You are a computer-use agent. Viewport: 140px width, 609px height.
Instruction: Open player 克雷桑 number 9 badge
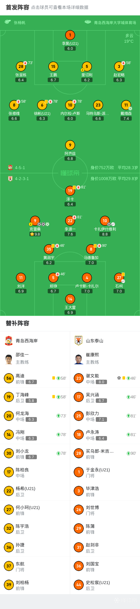[35, 221]
